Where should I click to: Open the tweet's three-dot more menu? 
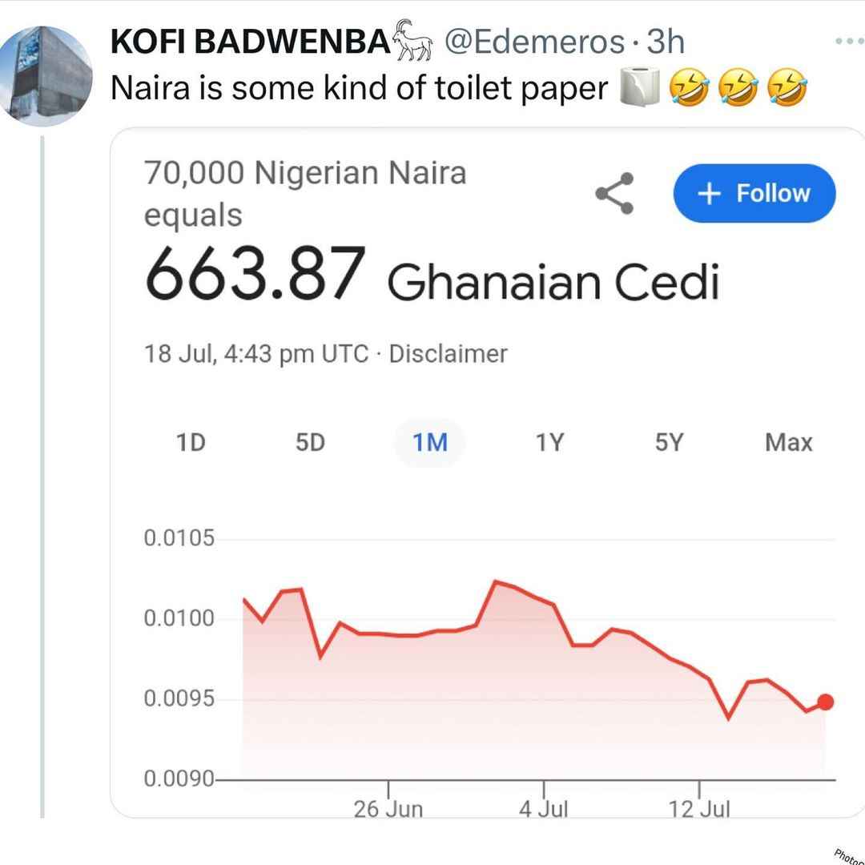coord(850,41)
